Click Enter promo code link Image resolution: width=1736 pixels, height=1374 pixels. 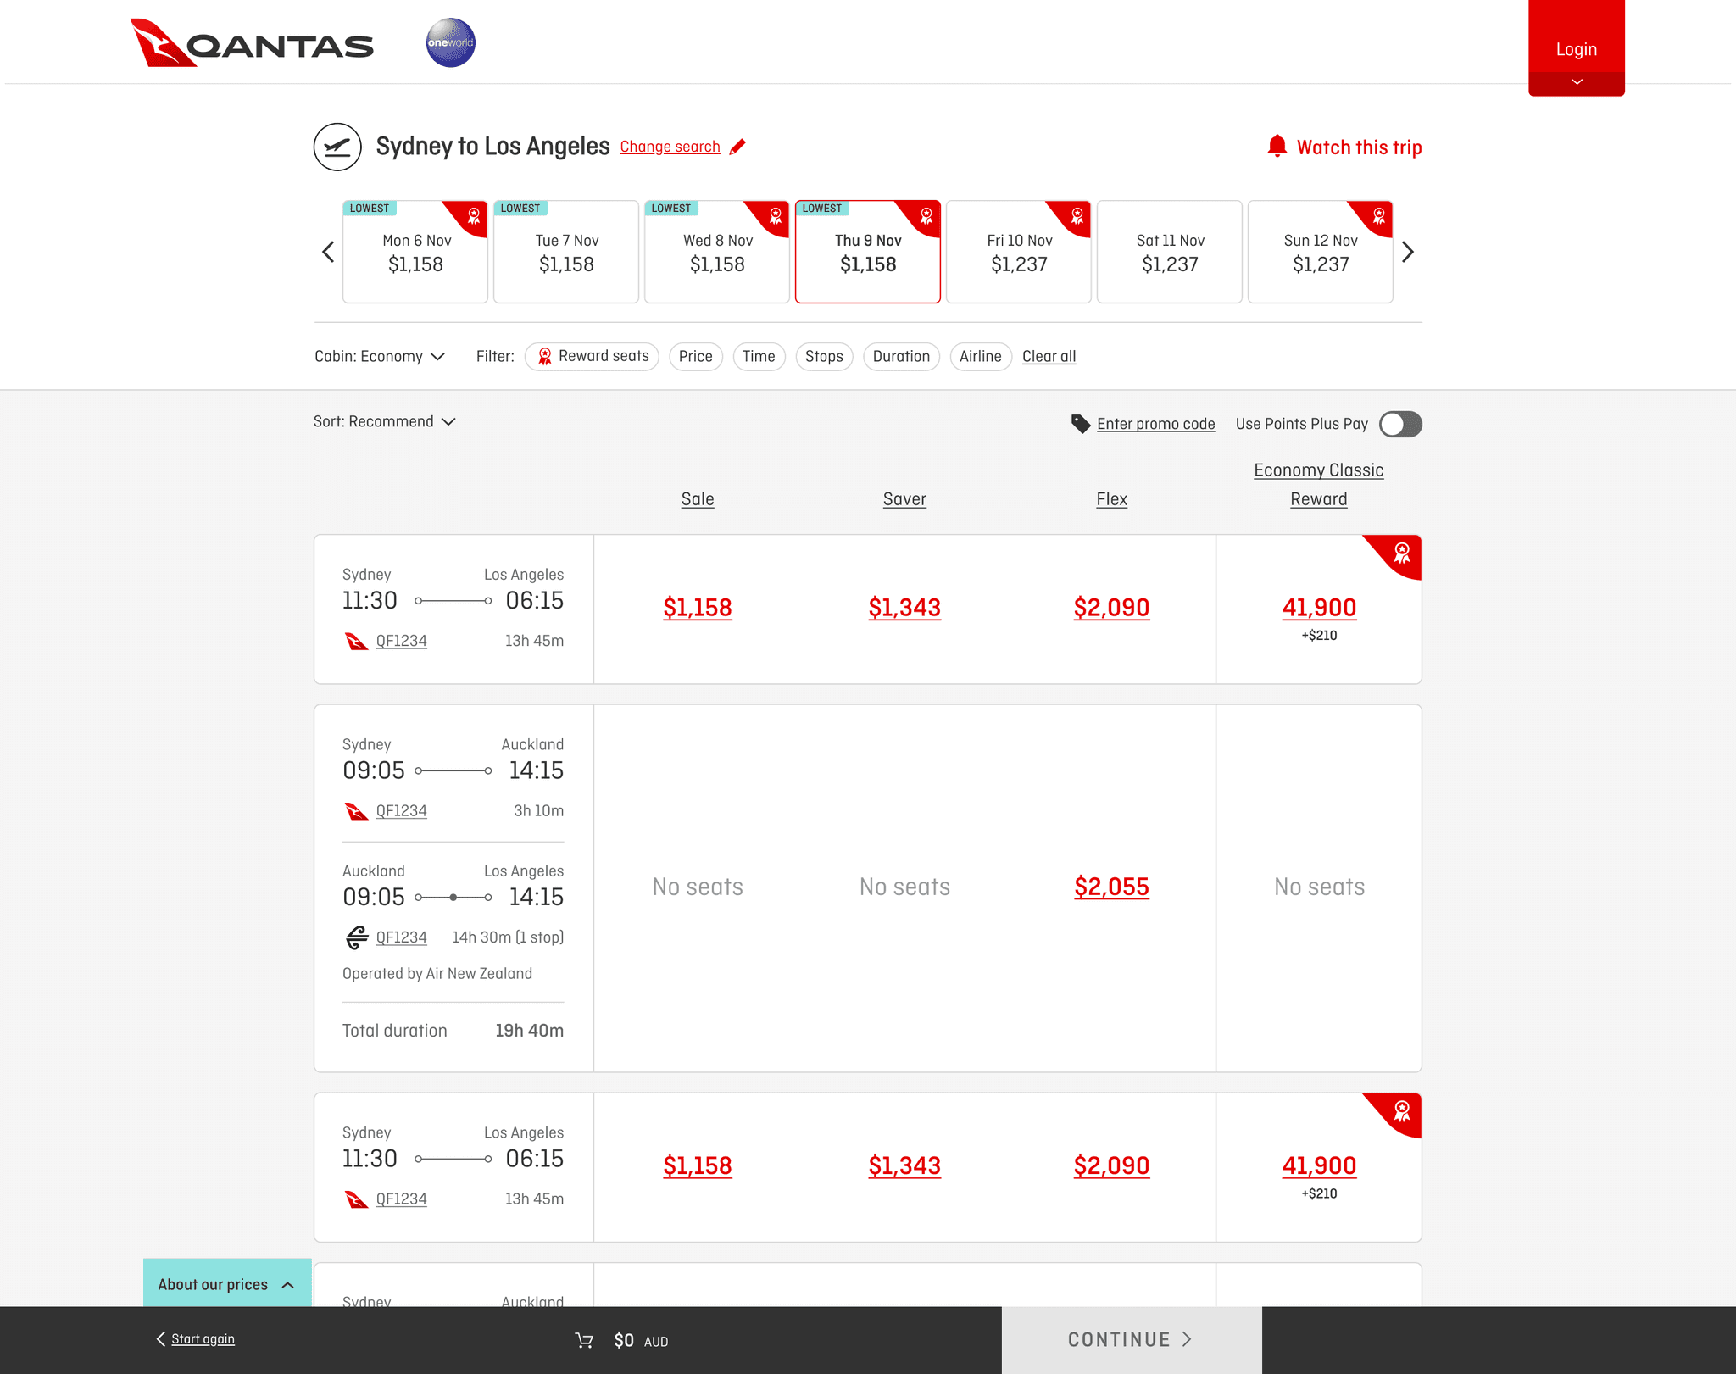coord(1156,424)
